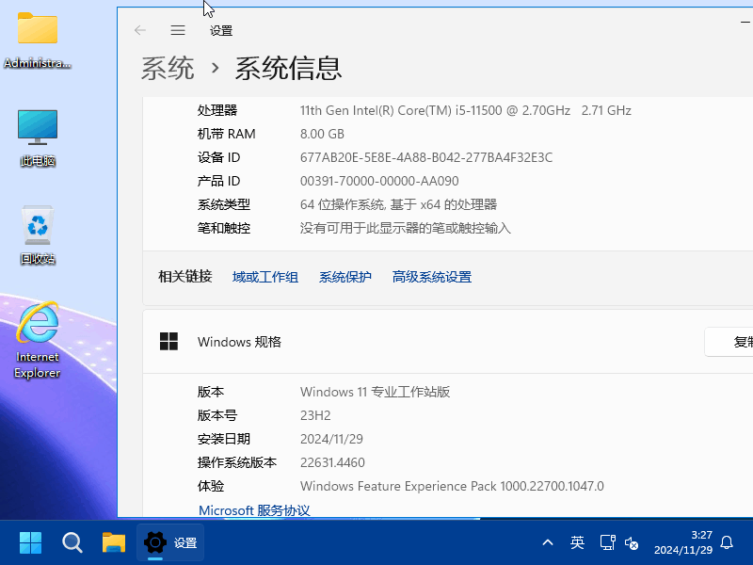
Task: Select the 回收站 recycle bin icon
Action: pyautogui.click(x=38, y=235)
